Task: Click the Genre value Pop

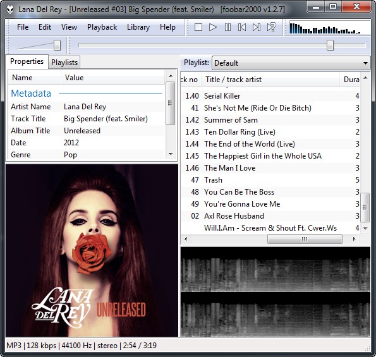Action: click(70, 155)
